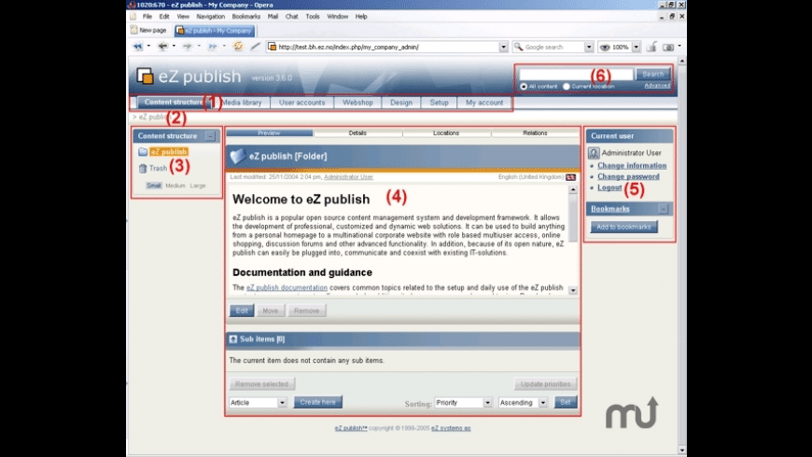Click the fast-forward navigation icon
The height and width of the screenshot is (457, 812).
212,47
